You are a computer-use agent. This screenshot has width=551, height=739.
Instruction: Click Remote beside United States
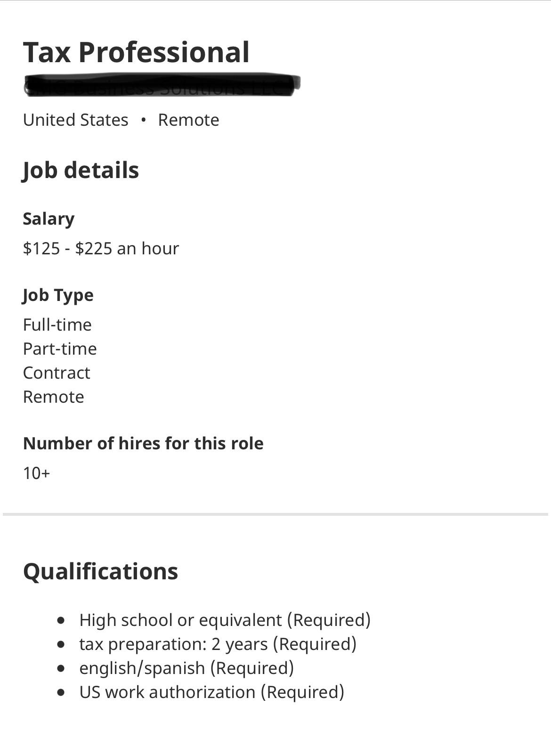[188, 120]
